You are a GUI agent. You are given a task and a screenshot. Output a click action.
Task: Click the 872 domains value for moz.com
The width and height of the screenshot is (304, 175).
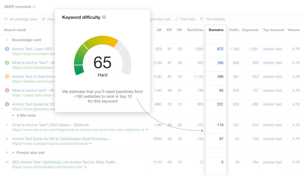pos(220,49)
